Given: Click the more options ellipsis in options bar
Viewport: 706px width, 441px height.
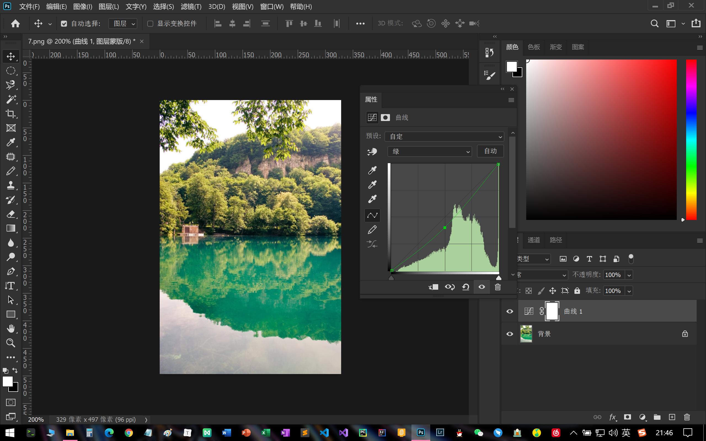Looking at the screenshot, I should (360, 24).
